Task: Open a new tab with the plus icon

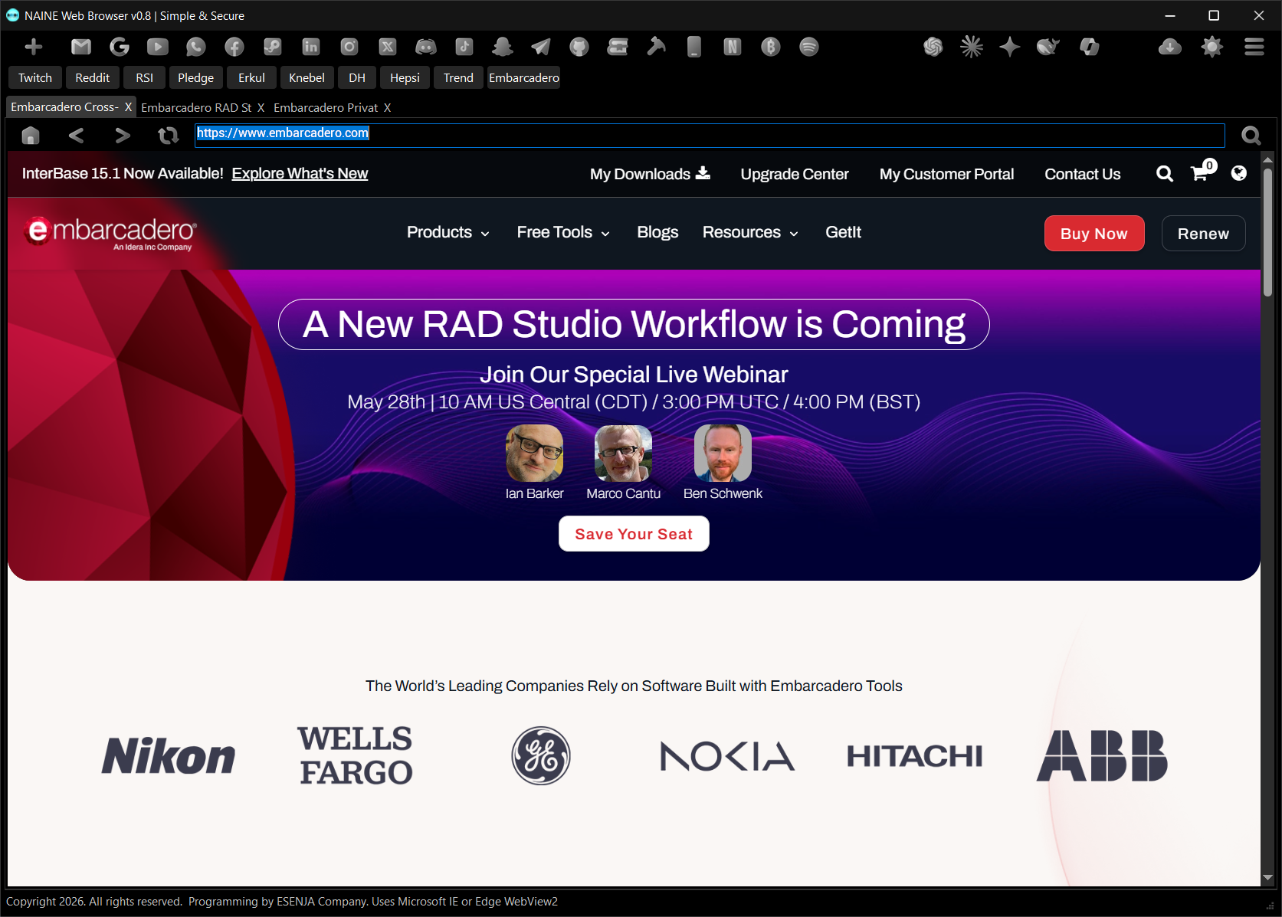Action: tap(34, 47)
